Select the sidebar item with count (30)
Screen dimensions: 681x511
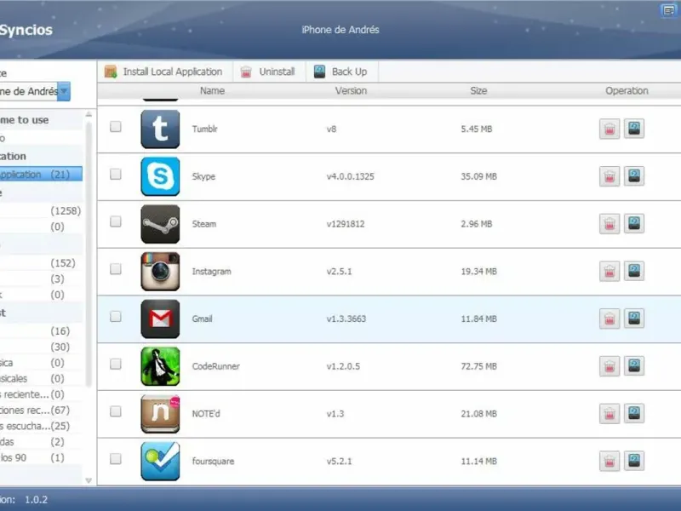(41, 347)
